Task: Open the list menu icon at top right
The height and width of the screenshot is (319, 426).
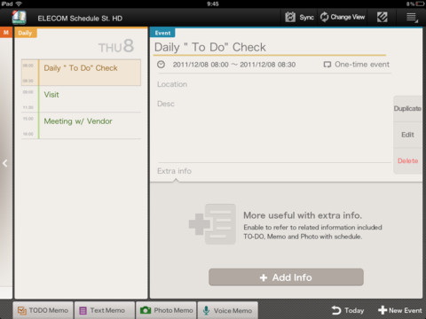Action: click(x=412, y=18)
